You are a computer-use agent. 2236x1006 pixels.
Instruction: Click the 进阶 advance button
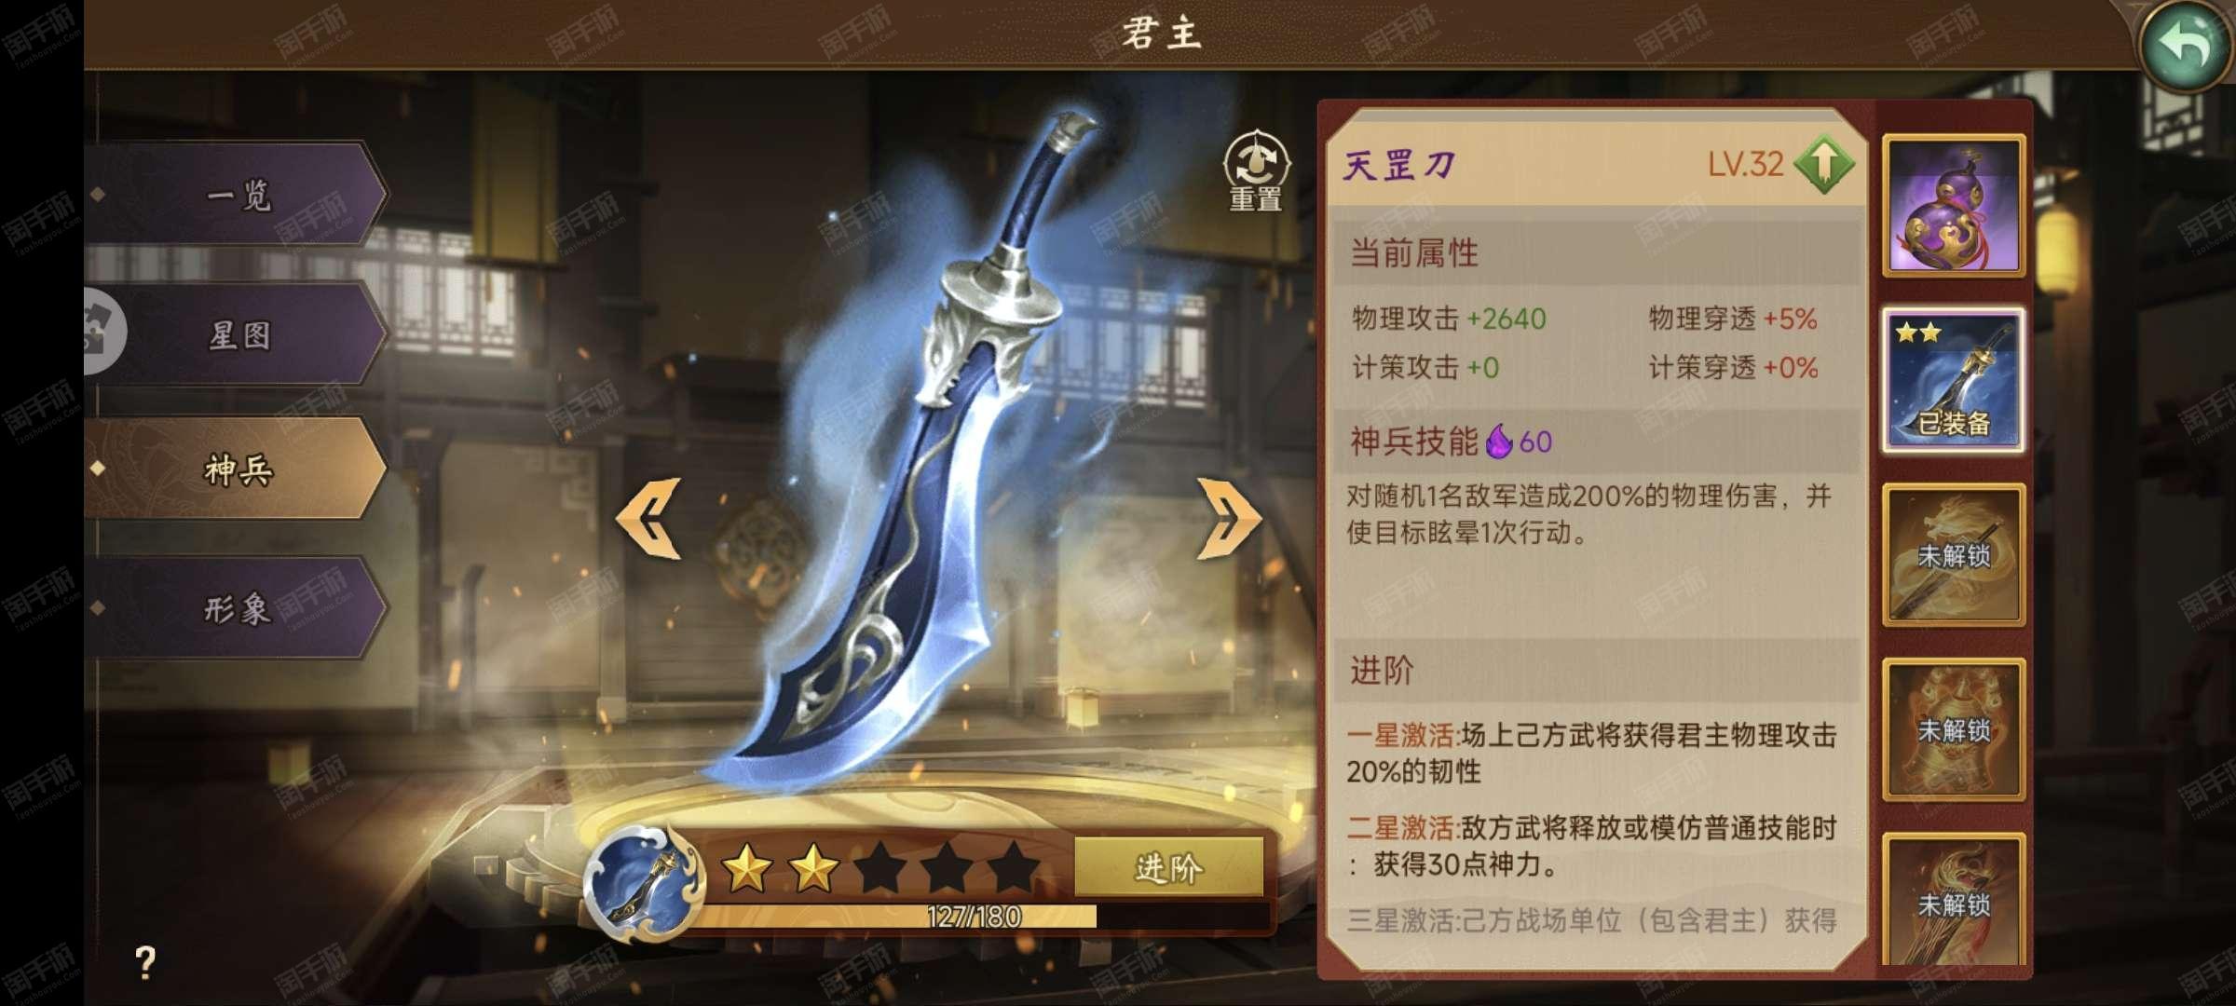[1169, 867]
